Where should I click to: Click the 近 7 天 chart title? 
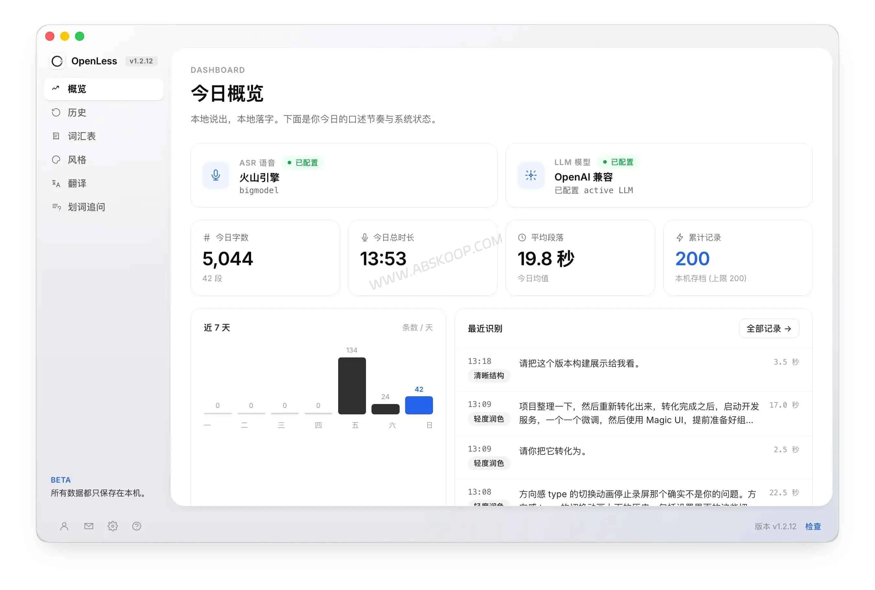217,327
